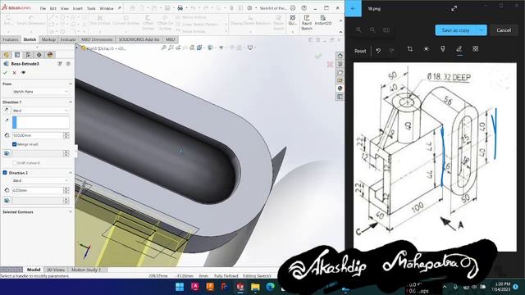This screenshot has width=525, height=295.
Task: Expand the Selected Contours section
Action: point(71,211)
